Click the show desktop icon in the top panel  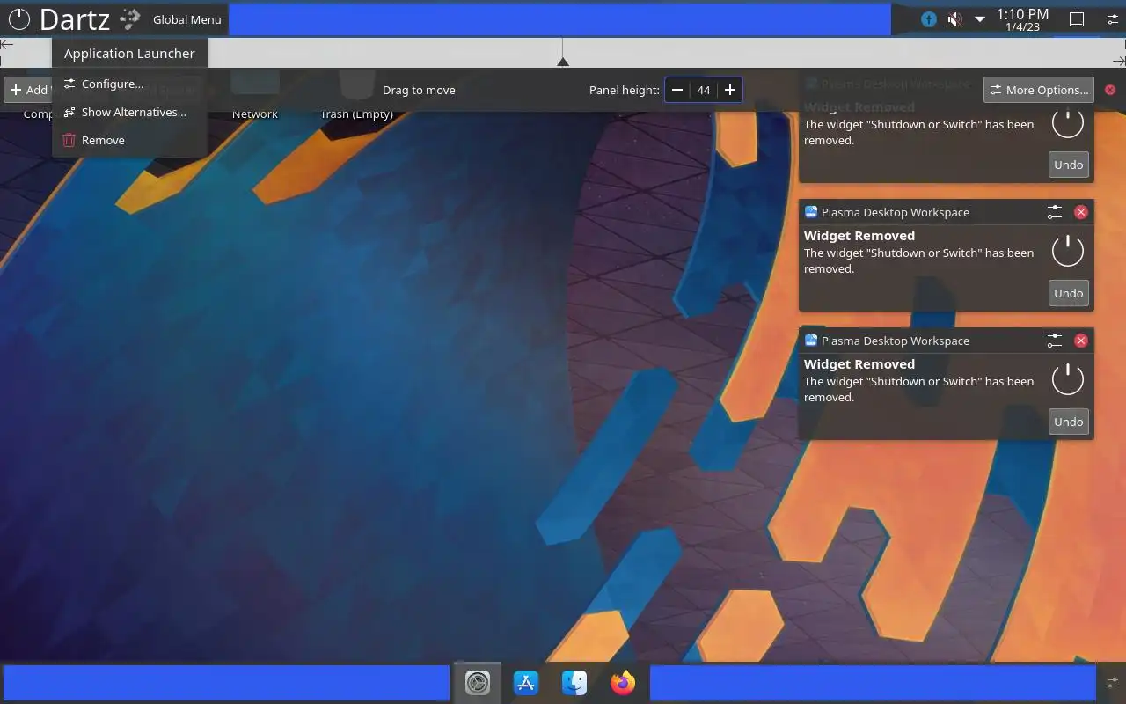1076,19
